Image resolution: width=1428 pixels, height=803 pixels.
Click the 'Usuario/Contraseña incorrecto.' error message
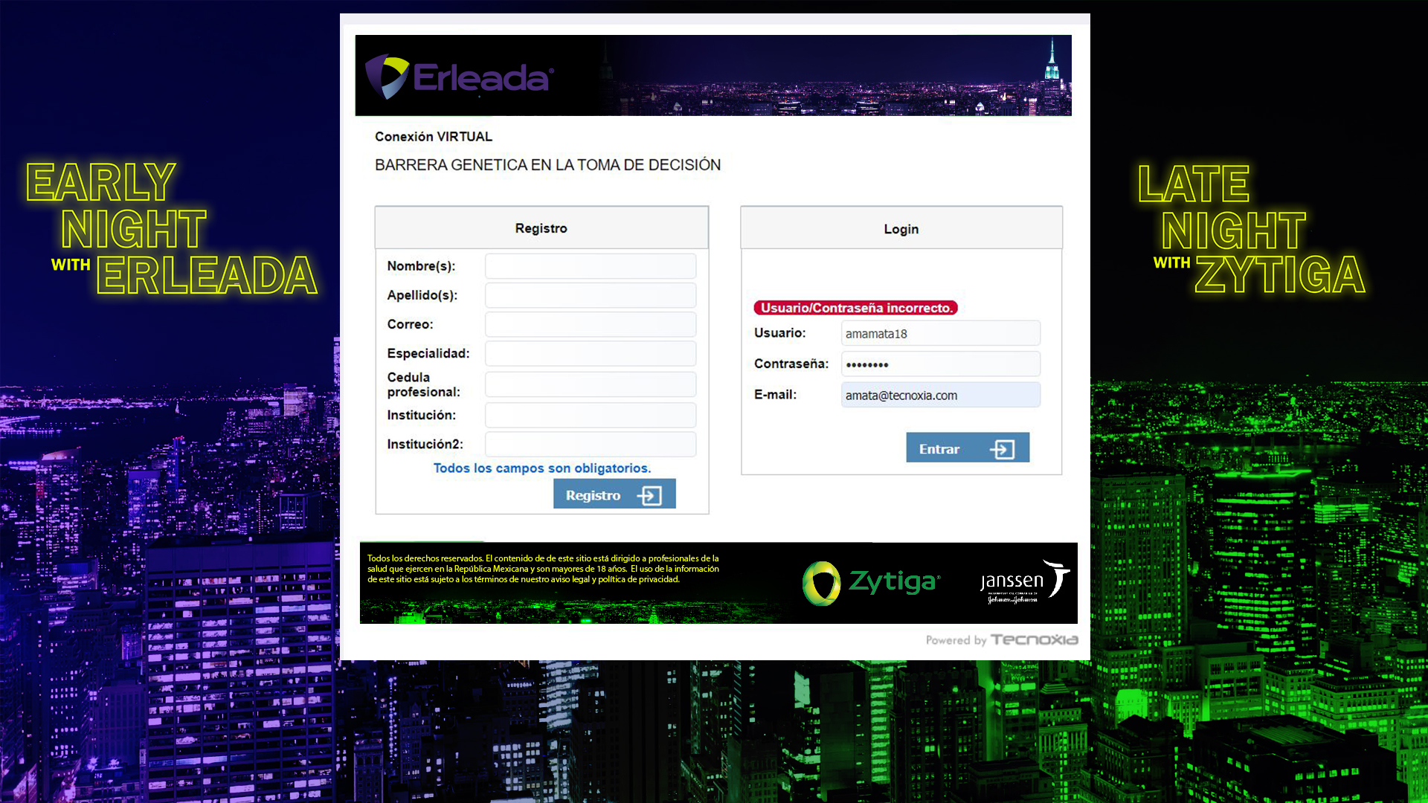(x=855, y=308)
